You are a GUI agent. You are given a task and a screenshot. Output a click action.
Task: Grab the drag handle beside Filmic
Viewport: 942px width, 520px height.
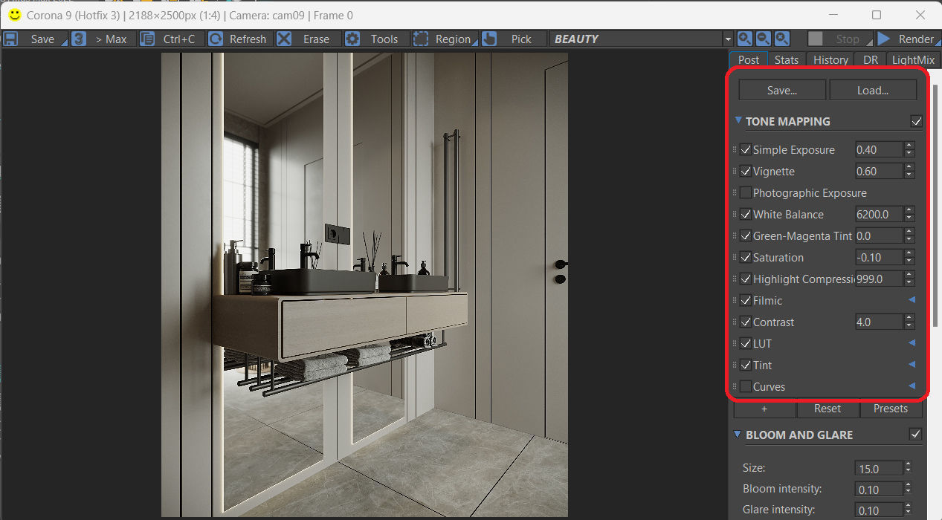coord(735,301)
